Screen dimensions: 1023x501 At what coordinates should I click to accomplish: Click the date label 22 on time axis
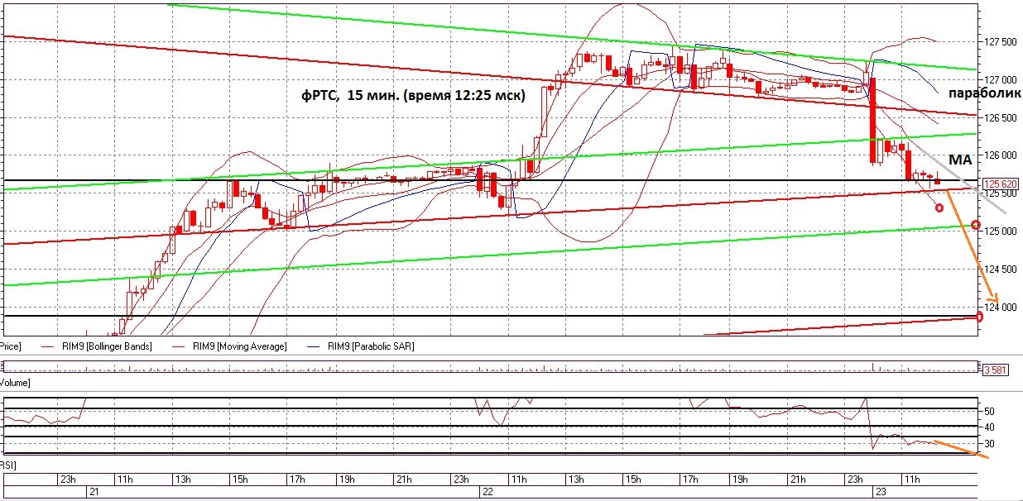(487, 491)
